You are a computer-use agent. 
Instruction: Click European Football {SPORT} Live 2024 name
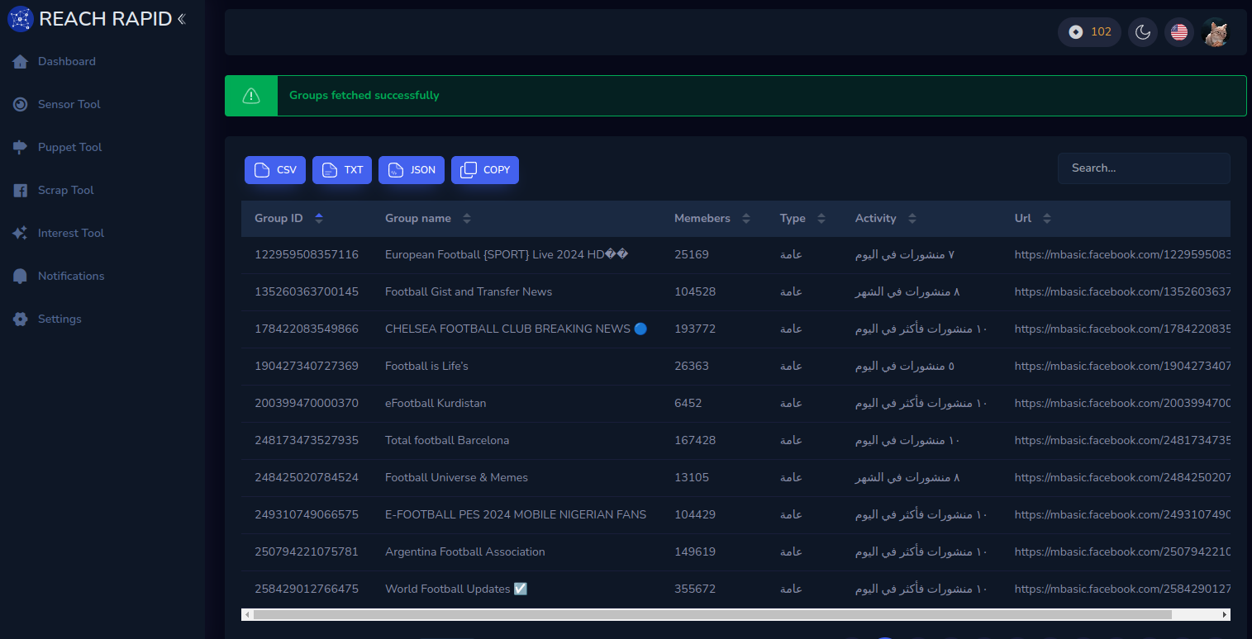tap(507, 254)
